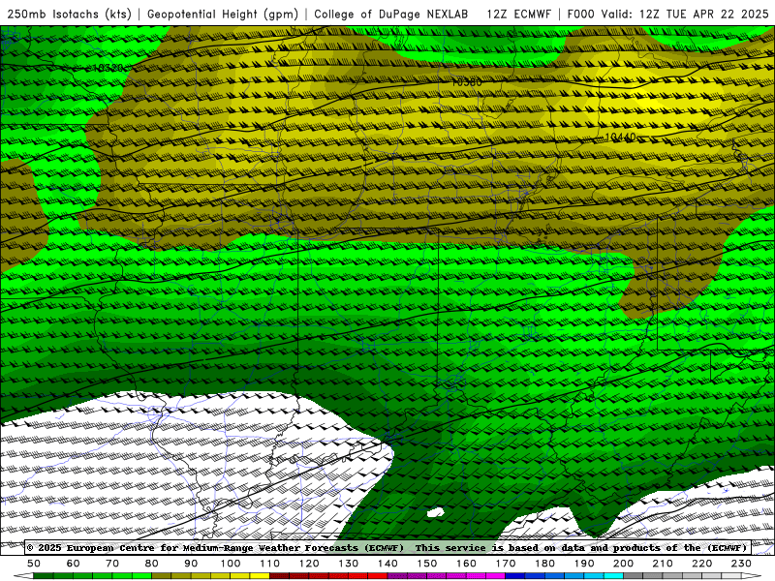Click the dark gray swatch right of 200
775x581 pixels.
click(634, 576)
